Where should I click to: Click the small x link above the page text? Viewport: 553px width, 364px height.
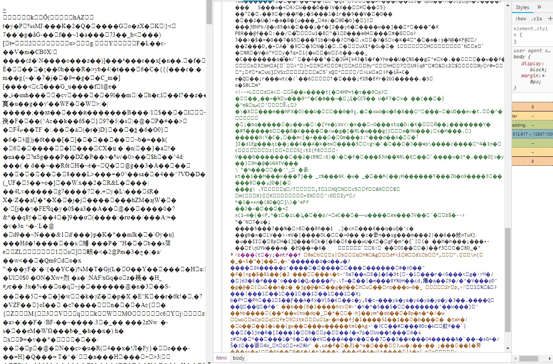4,10
